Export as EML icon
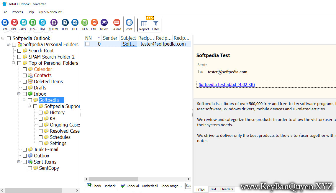The height and width of the screenshot is (193, 336). coord(94,22)
